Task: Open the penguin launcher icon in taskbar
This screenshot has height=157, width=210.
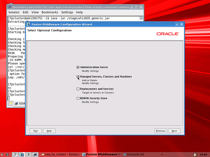Action: coord(2,154)
